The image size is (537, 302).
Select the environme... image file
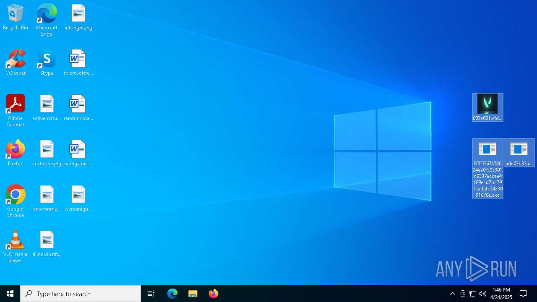coord(47,199)
